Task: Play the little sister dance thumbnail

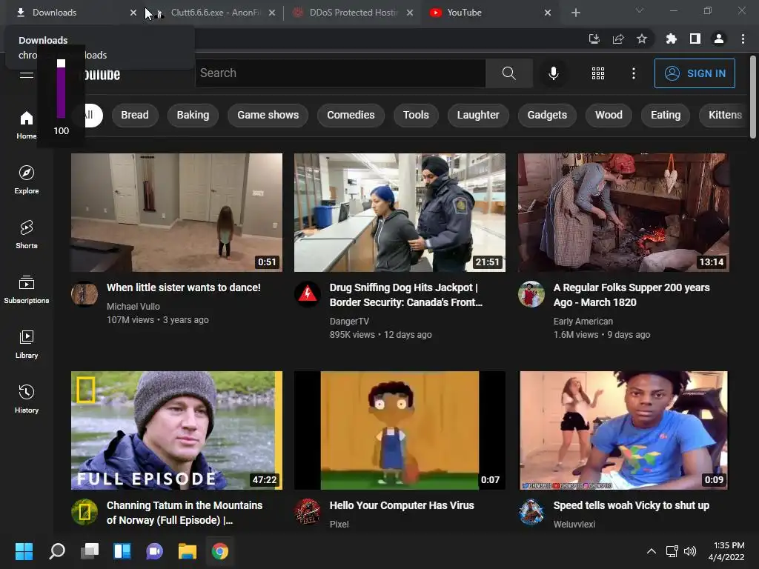Action: (x=176, y=213)
